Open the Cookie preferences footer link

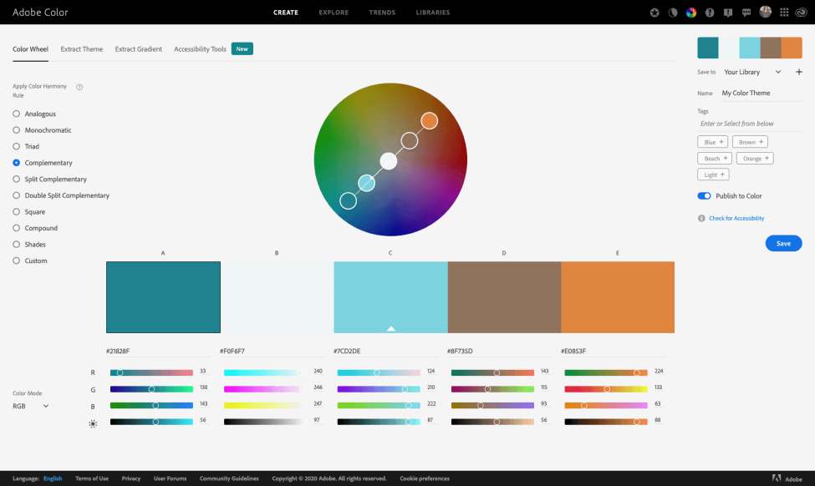click(425, 478)
